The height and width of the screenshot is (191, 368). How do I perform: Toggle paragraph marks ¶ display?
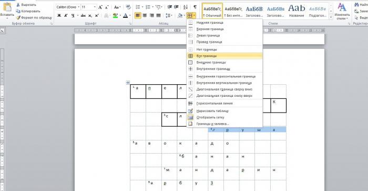click(x=195, y=7)
